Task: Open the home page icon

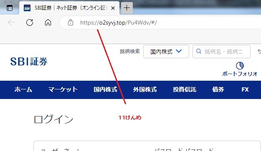Action: point(48,22)
